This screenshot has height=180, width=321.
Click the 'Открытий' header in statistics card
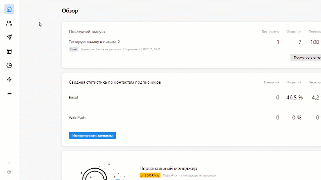tap(294, 82)
